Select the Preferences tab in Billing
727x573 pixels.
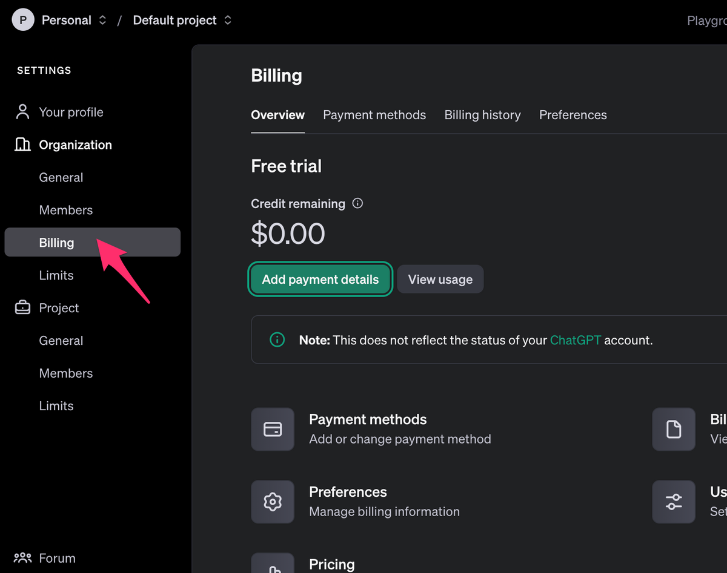click(x=573, y=115)
